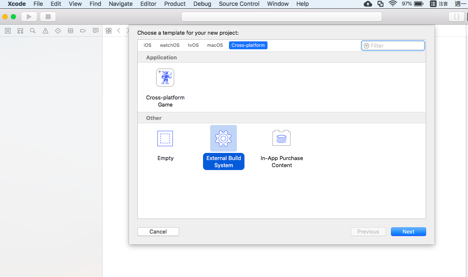The width and height of the screenshot is (468, 277).
Task: Click the Cross-platform Game label
Action: [165, 101]
